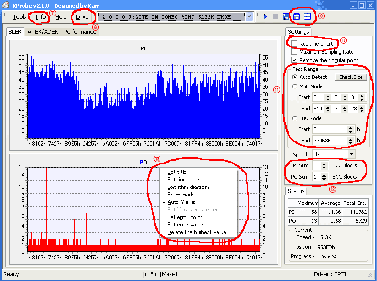The height and width of the screenshot is (281, 377).
Task: Select the MSF Mode radio button
Action: pyautogui.click(x=294, y=86)
